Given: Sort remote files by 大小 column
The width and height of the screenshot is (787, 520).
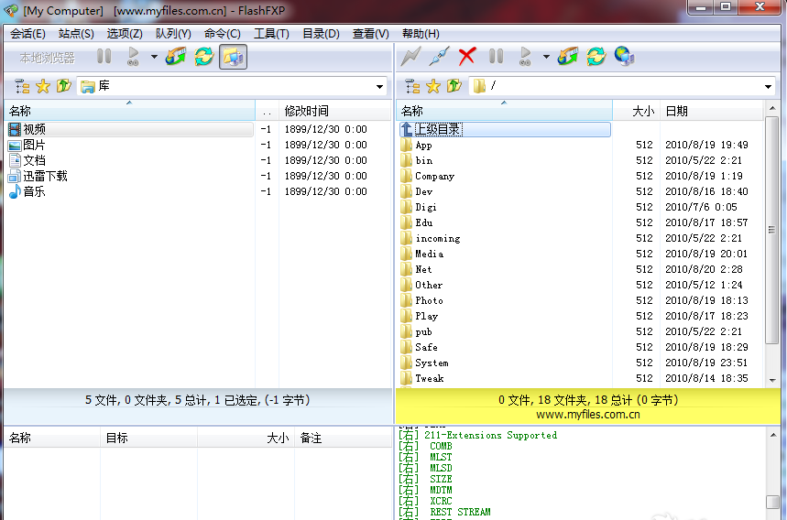Looking at the screenshot, I should [x=636, y=111].
